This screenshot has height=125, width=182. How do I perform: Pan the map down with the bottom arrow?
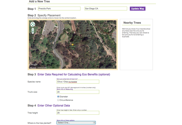coord(33,26)
